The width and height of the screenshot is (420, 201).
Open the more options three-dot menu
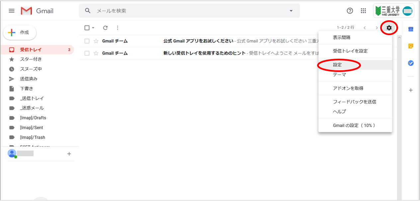click(x=118, y=28)
